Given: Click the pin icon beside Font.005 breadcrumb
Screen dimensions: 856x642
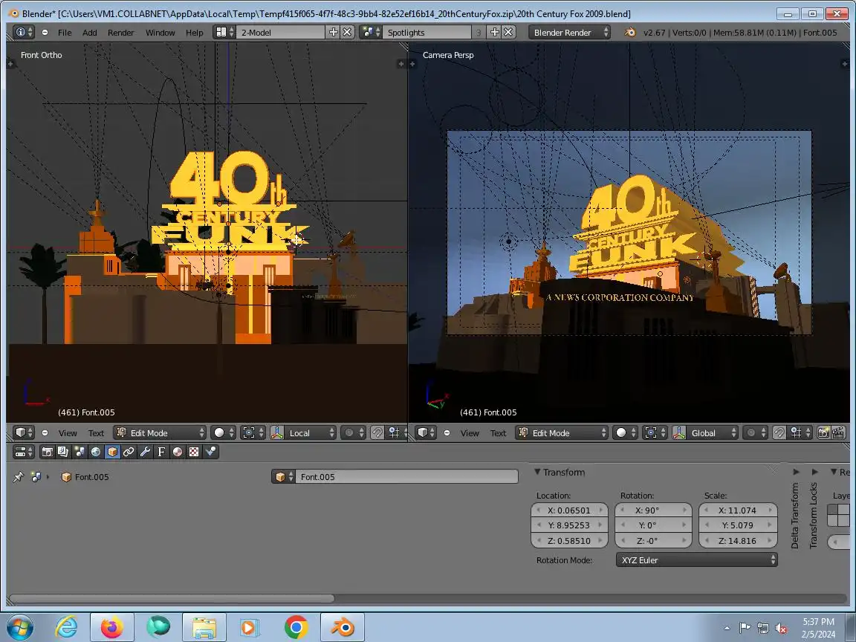Looking at the screenshot, I should click(x=19, y=476).
